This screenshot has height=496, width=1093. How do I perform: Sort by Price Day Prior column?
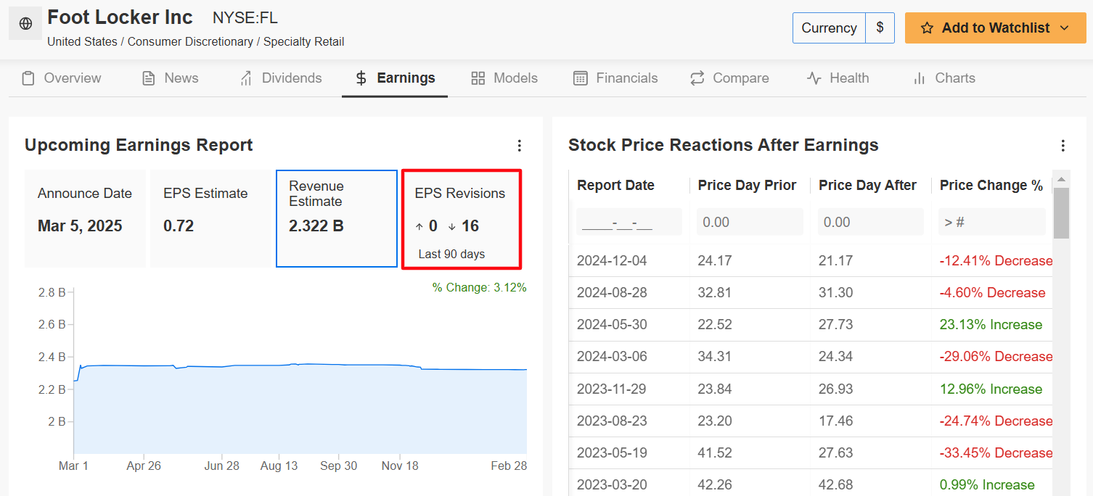pos(747,186)
